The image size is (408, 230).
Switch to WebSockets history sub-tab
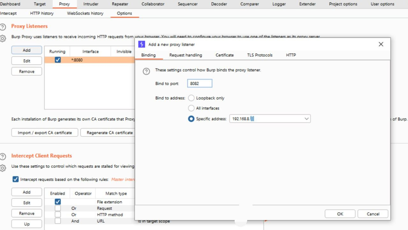pyautogui.click(x=85, y=13)
